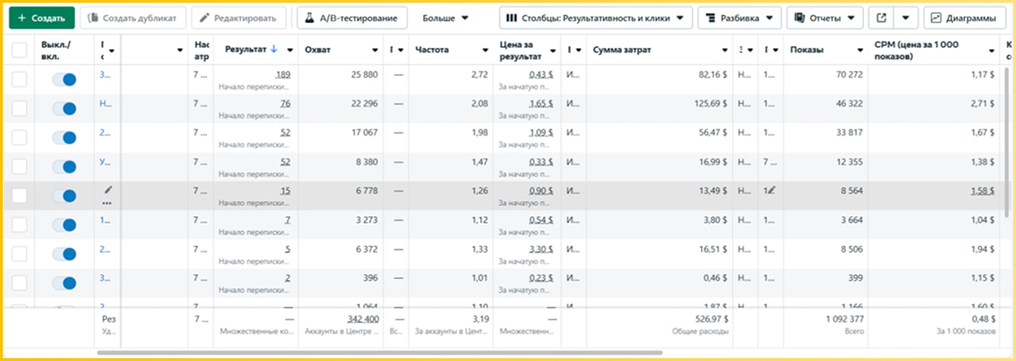The image size is (1016, 361).
Task: Switch off toggle in row with 189 results
Action: [x=64, y=80]
